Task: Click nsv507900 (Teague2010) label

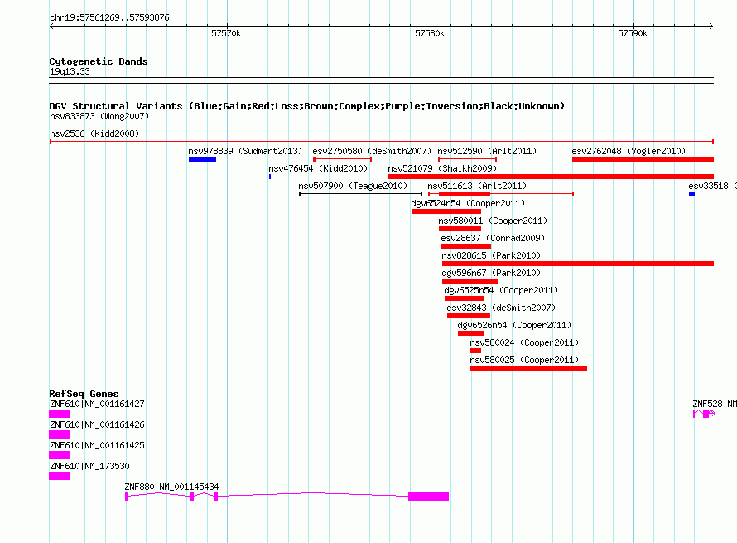Action: [353, 186]
